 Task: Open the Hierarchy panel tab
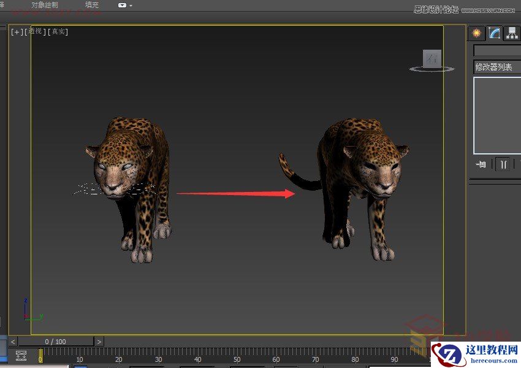512,33
